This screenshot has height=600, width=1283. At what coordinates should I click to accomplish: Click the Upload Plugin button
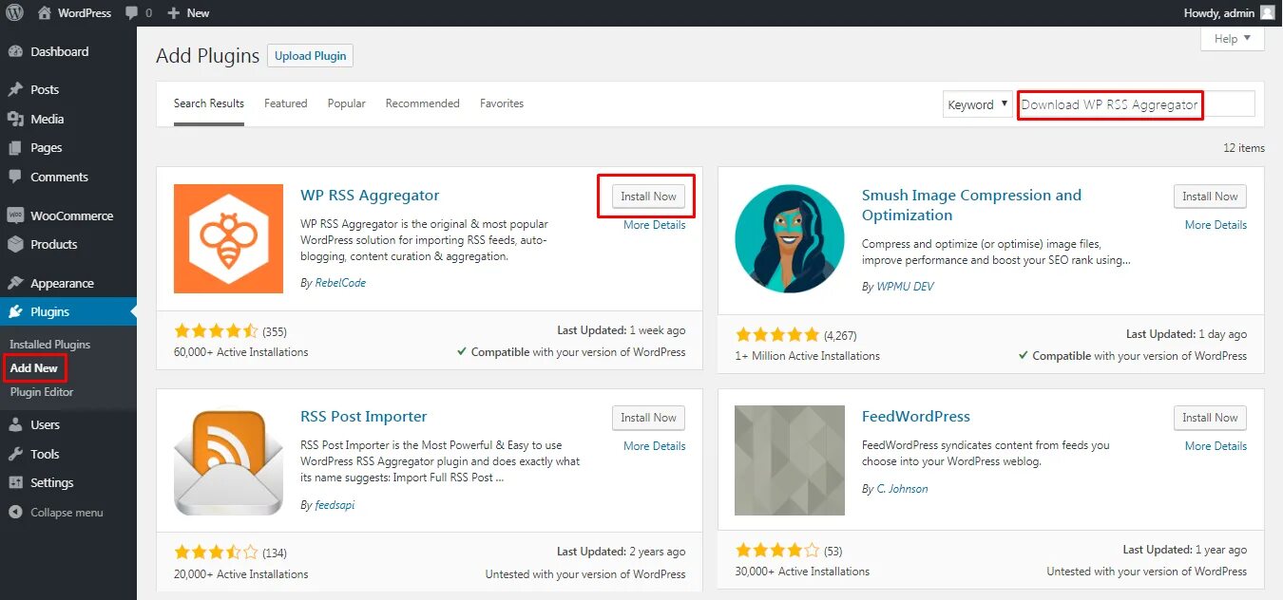[311, 56]
